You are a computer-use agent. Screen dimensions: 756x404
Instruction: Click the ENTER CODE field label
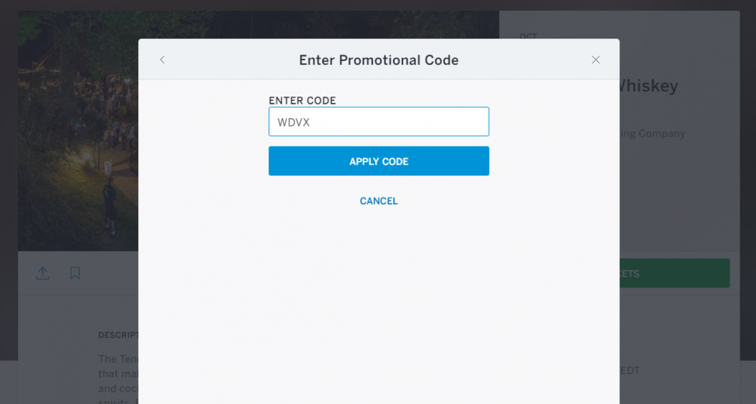[x=302, y=101]
